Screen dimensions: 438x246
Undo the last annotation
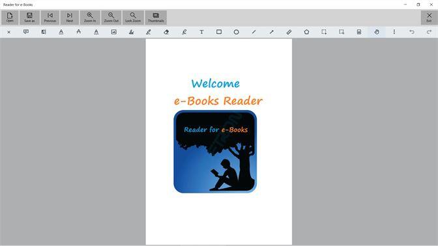click(x=412, y=32)
